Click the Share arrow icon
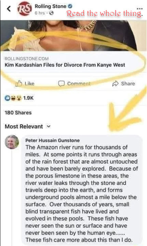The width and height of the screenshot is (147, 246). (x=116, y=84)
